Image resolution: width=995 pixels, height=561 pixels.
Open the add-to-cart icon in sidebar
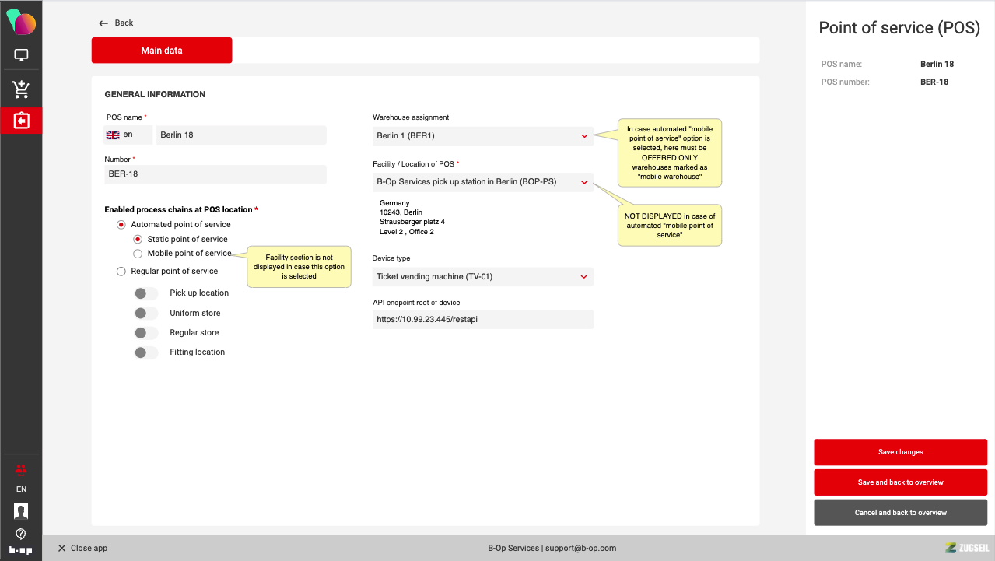click(x=21, y=89)
